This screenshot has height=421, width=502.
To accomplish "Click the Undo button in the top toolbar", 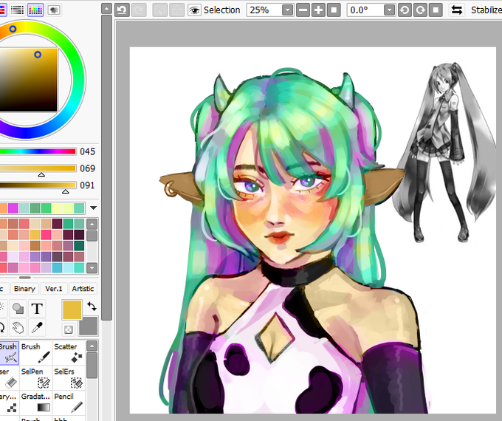I will 122,10.
